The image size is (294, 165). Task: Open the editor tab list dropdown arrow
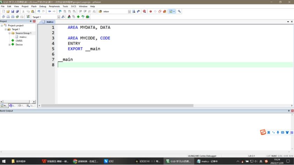pos(288,22)
